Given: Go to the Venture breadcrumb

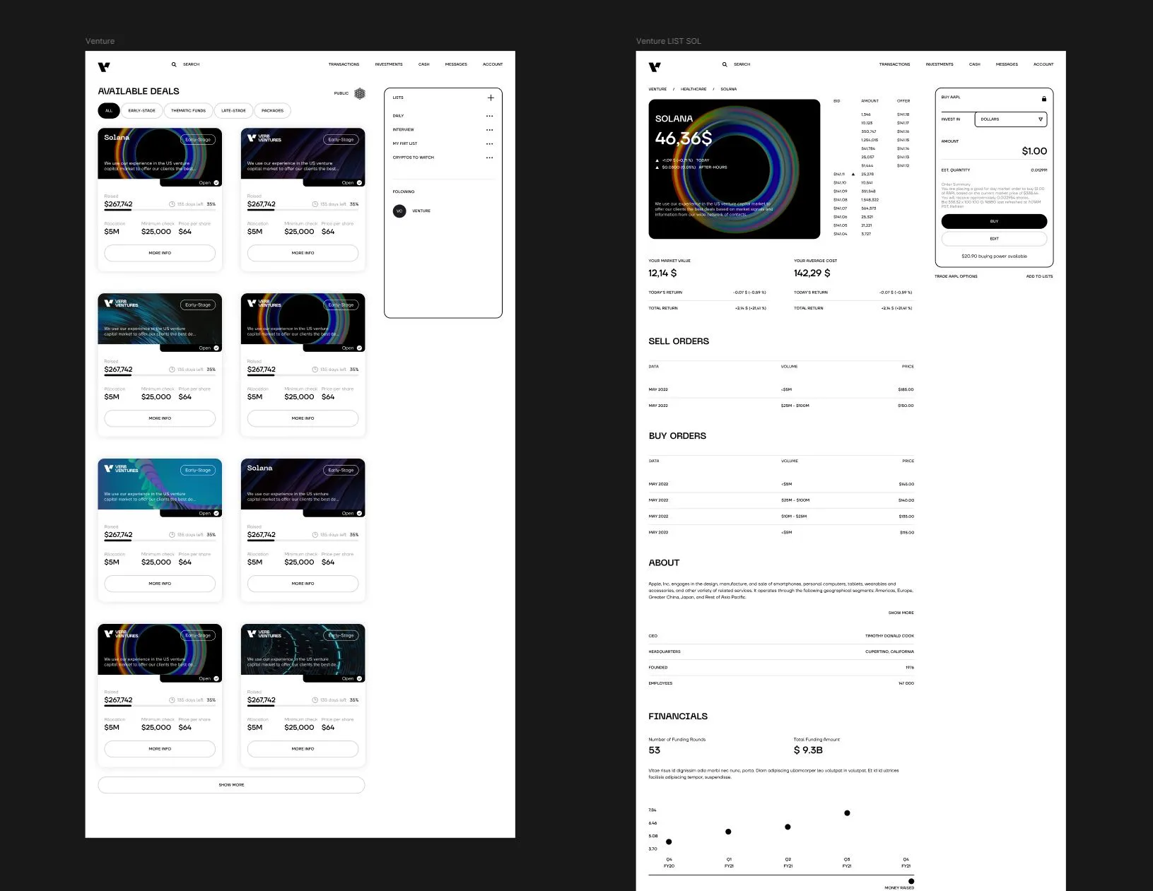Looking at the screenshot, I should pyautogui.click(x=657, y=89).
